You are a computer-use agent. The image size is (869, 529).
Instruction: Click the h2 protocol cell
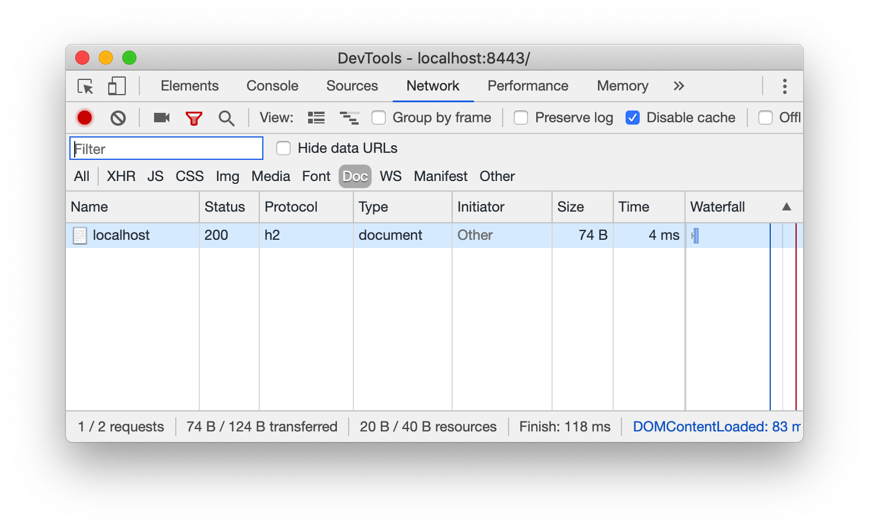point(306,235)
